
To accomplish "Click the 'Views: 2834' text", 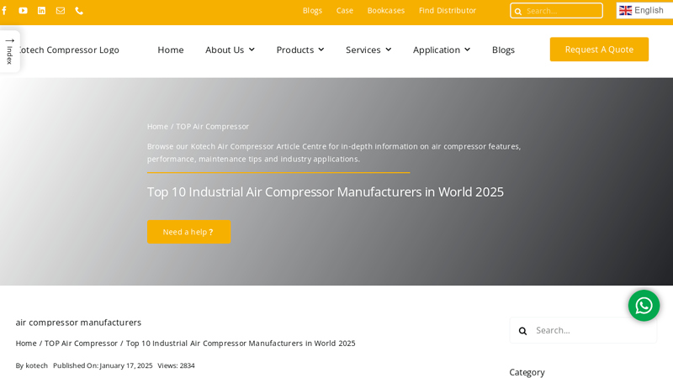I will pyautogui.click(x=176, y=365).
